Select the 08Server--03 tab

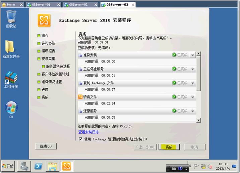tap(117, 5)
